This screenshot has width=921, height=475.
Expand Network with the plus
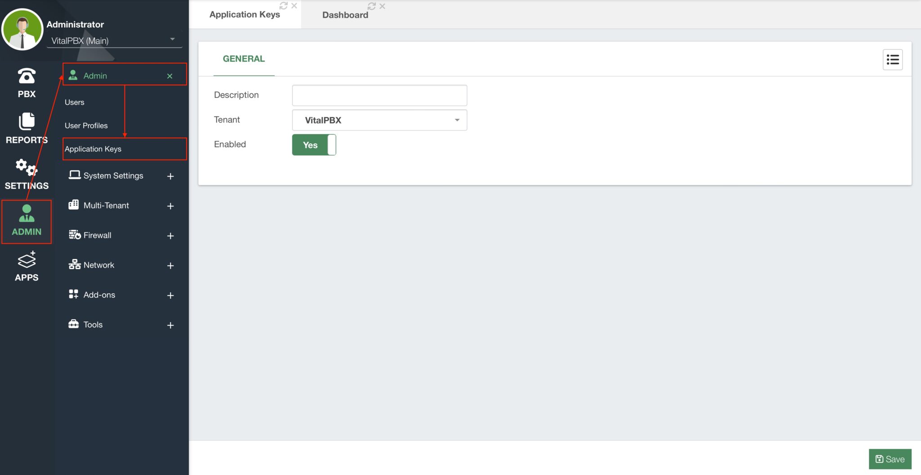[170, 266]
